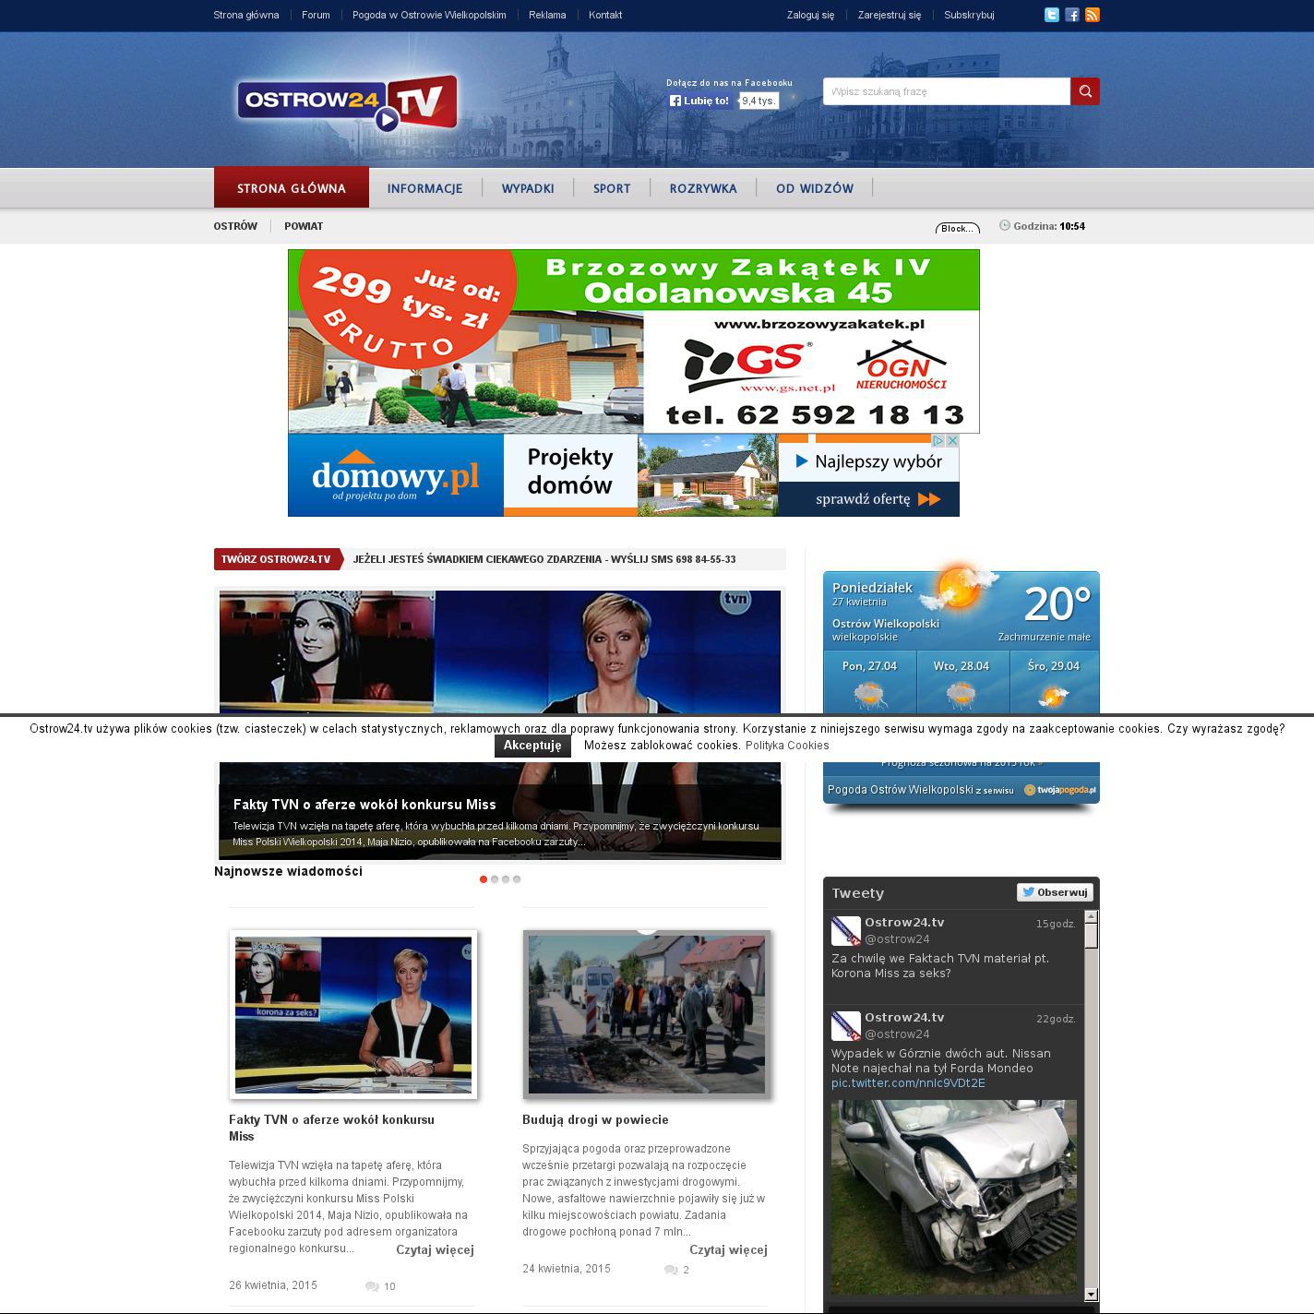
Task: Click search field 'Wpisz szukaną frazę'
Action: point(946,91)
